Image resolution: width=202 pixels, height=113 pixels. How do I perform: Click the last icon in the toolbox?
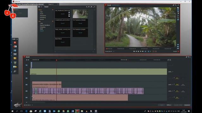click(x=15, y=71)
